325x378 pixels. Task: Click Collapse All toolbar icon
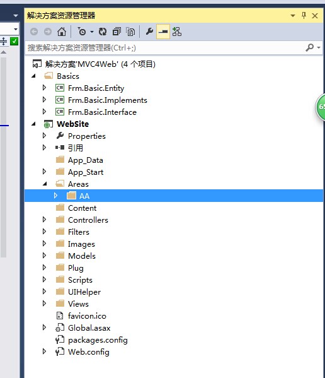pyautogui.click(x=117, y=32)
